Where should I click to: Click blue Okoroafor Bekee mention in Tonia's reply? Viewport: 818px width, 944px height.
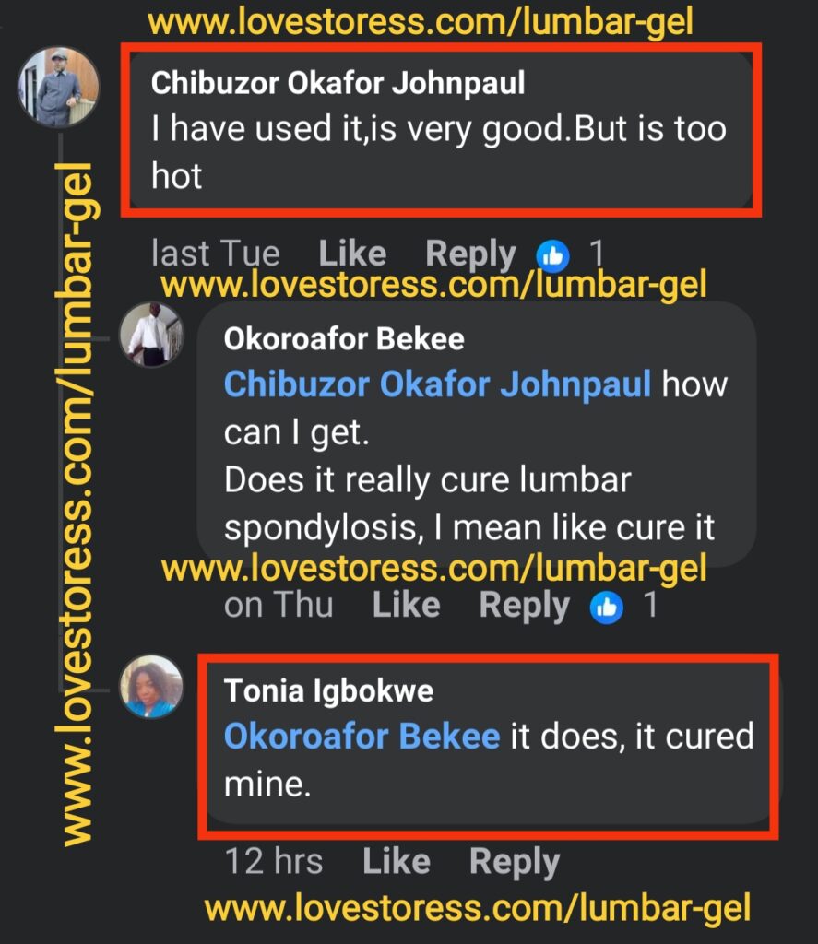[362, 737]
